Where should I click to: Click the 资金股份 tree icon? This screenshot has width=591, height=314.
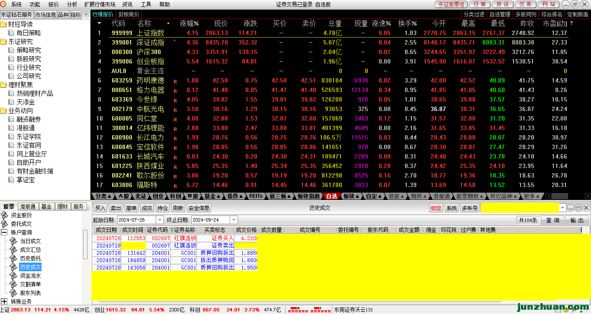4,215
